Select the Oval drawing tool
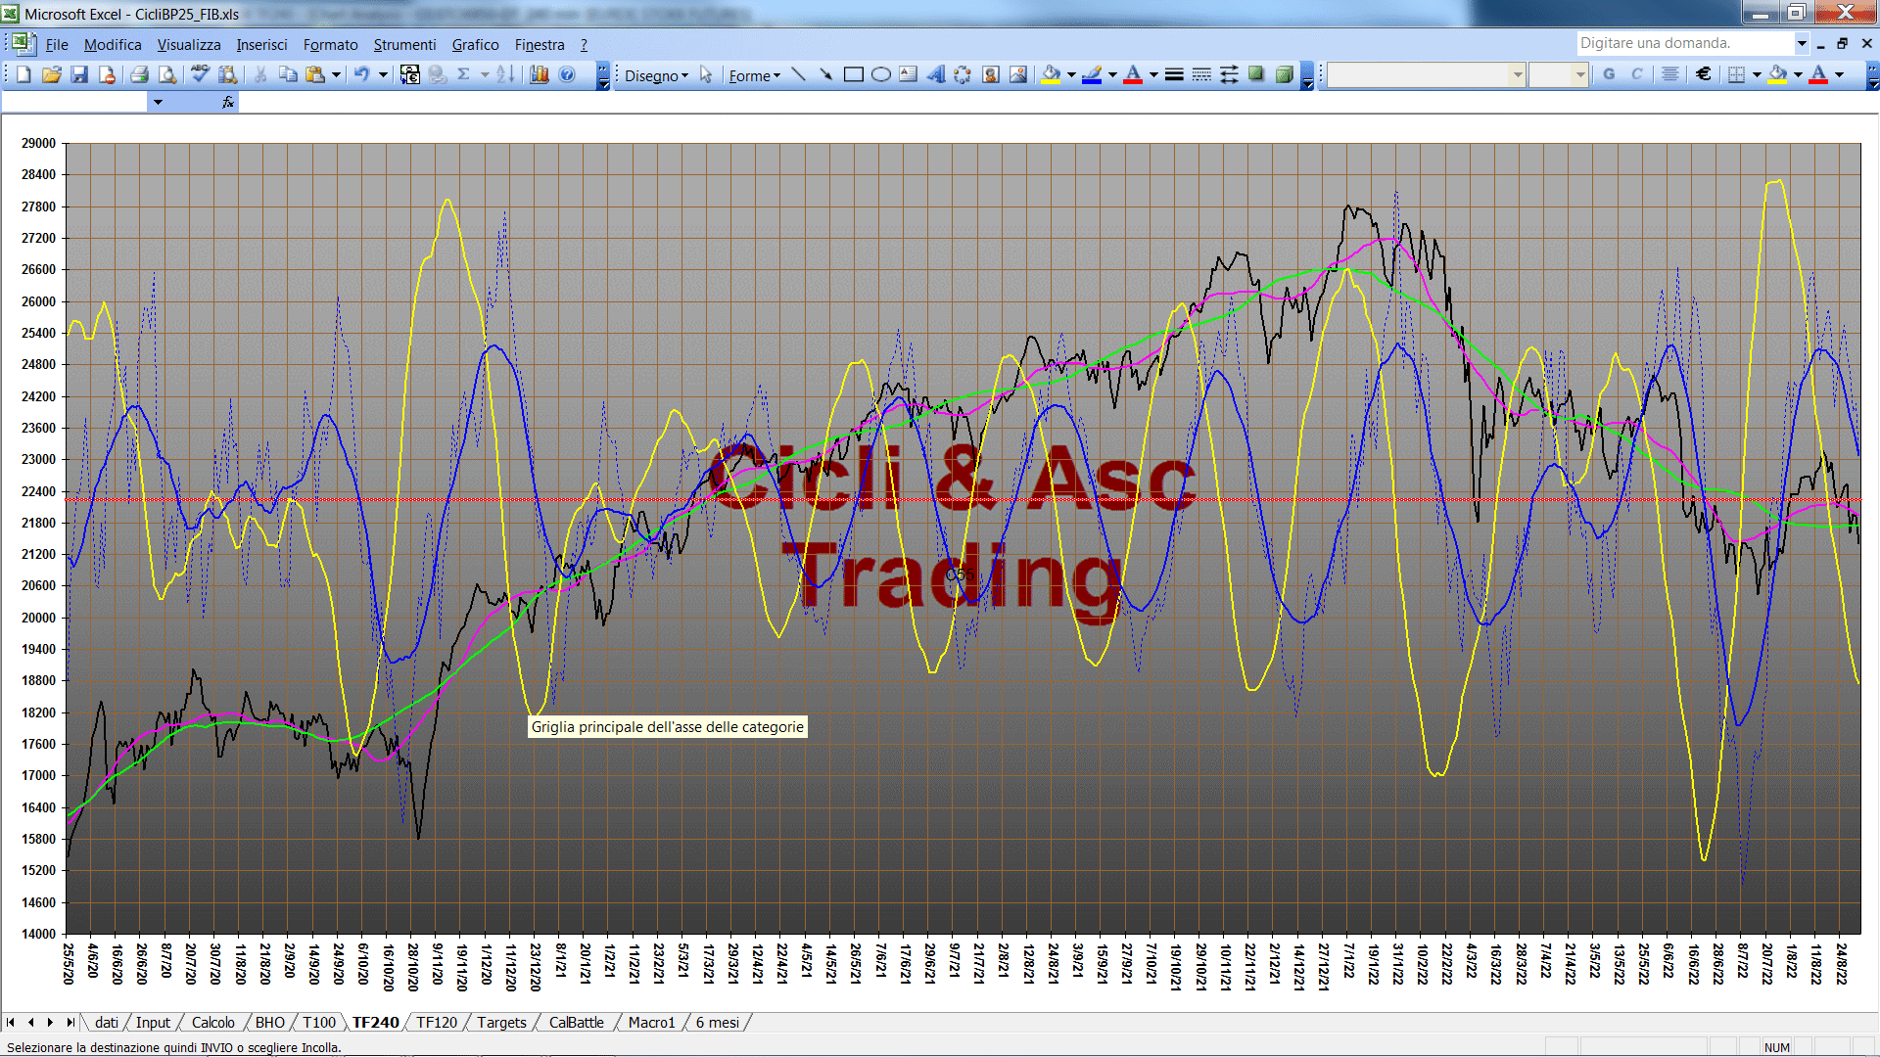This screenshot has width=1880, height=1057. pos(880,74)
